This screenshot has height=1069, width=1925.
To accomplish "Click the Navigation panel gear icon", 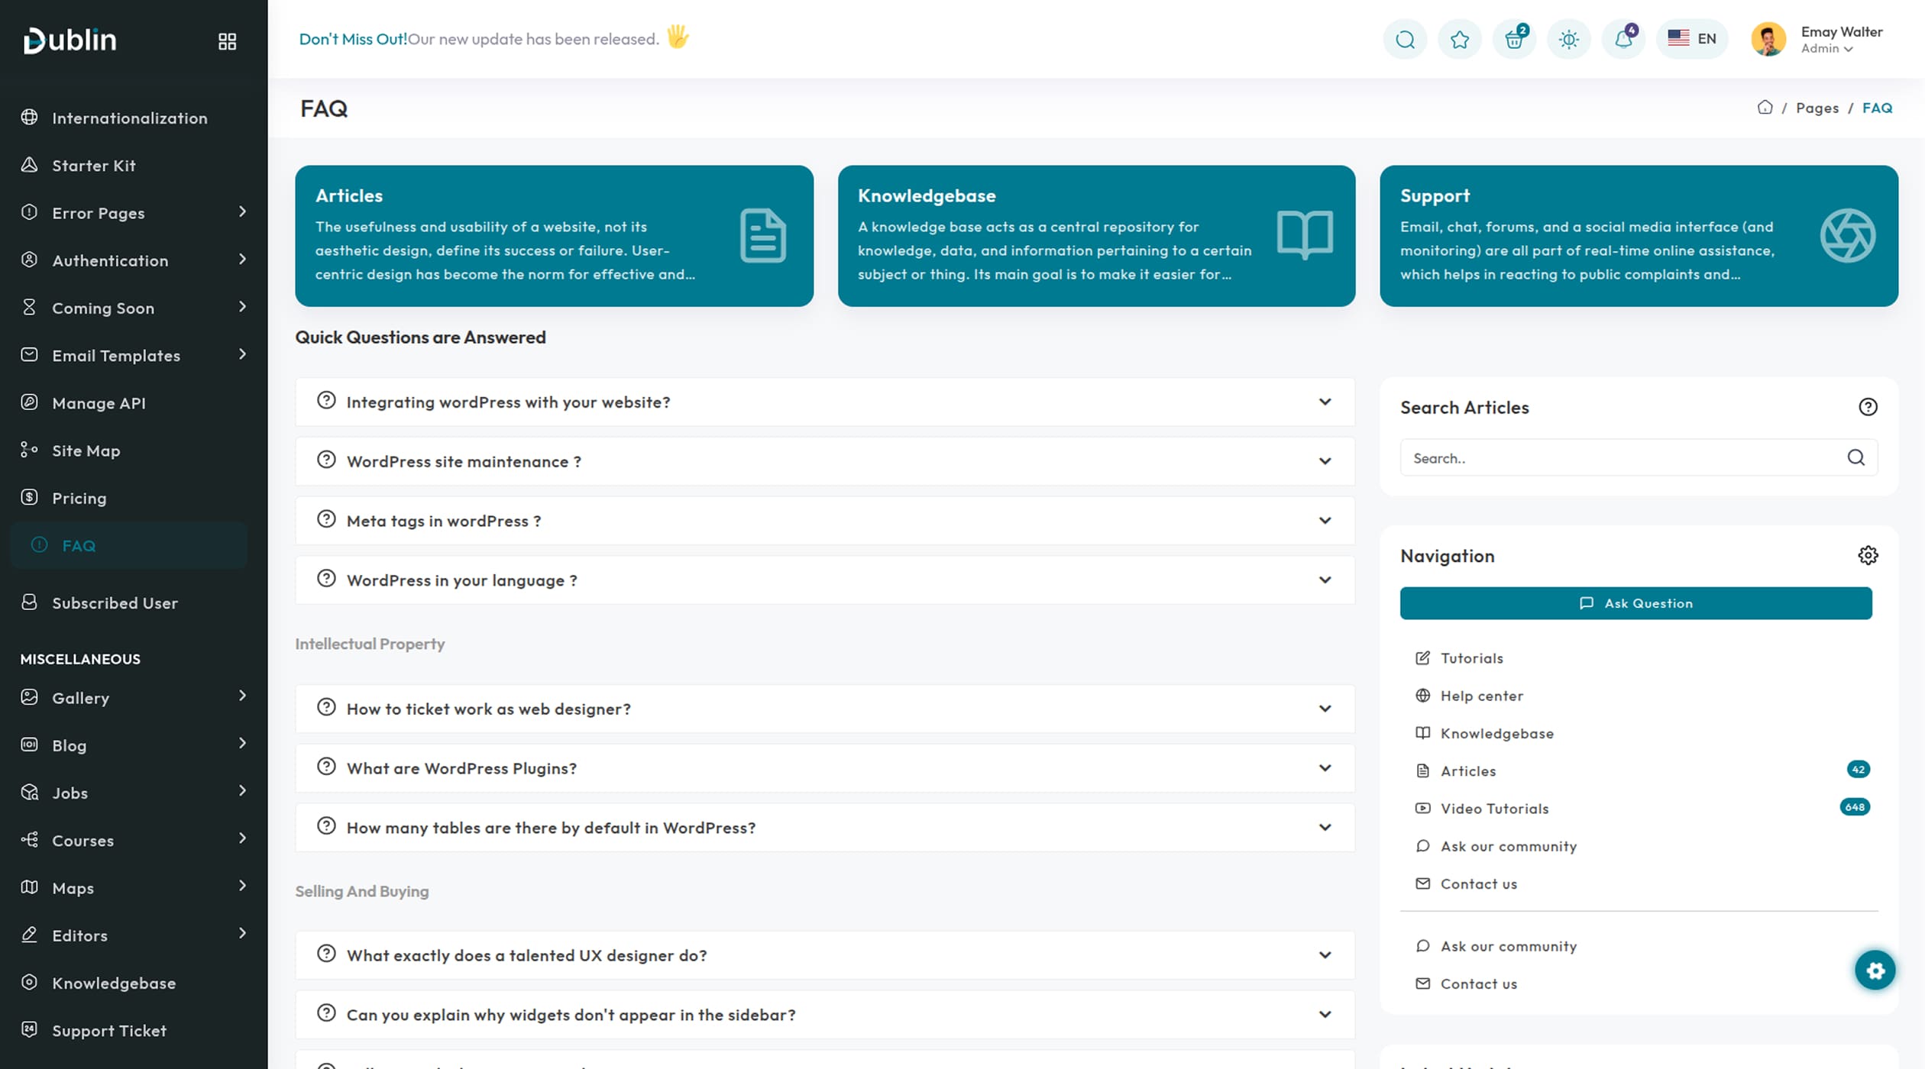I will 1868,555.
